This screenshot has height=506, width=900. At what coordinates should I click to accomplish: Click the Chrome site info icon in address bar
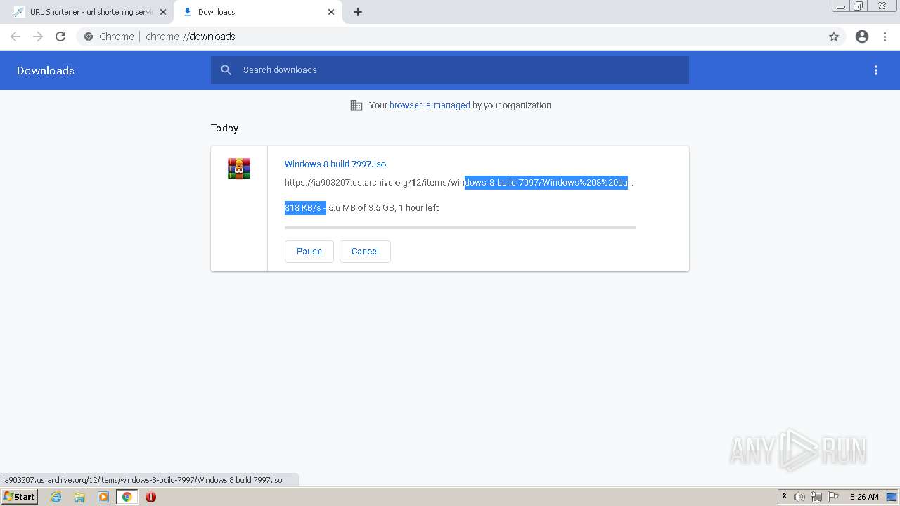(x=89, y=37)
